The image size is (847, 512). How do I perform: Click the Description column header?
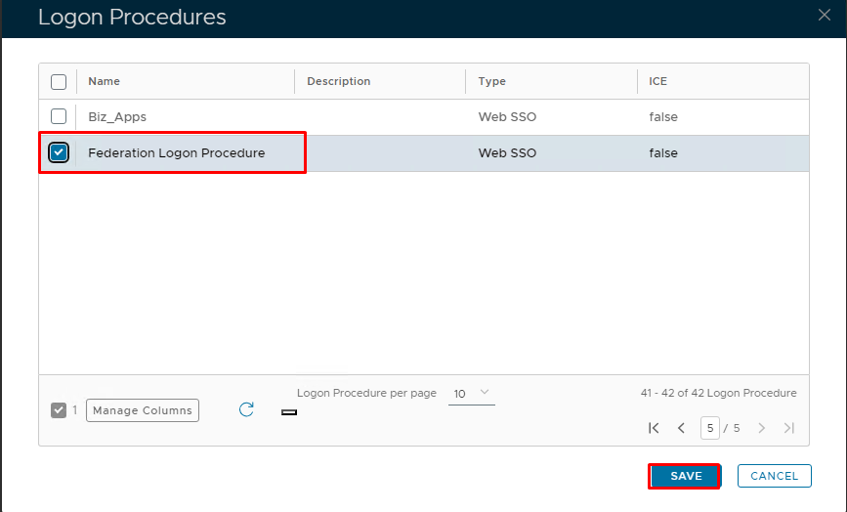339,81
